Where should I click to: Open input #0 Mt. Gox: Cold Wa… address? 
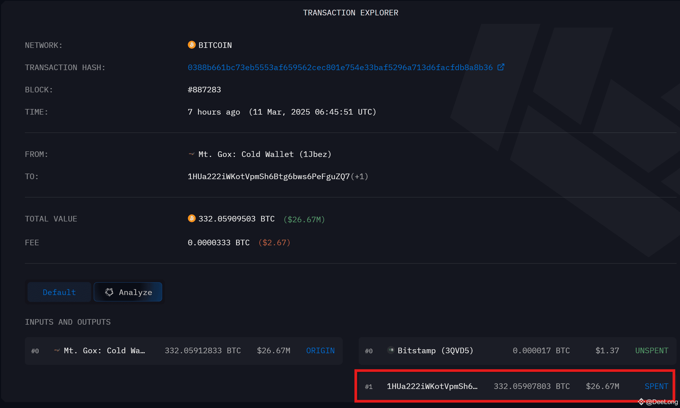click(x=104, y=351)
